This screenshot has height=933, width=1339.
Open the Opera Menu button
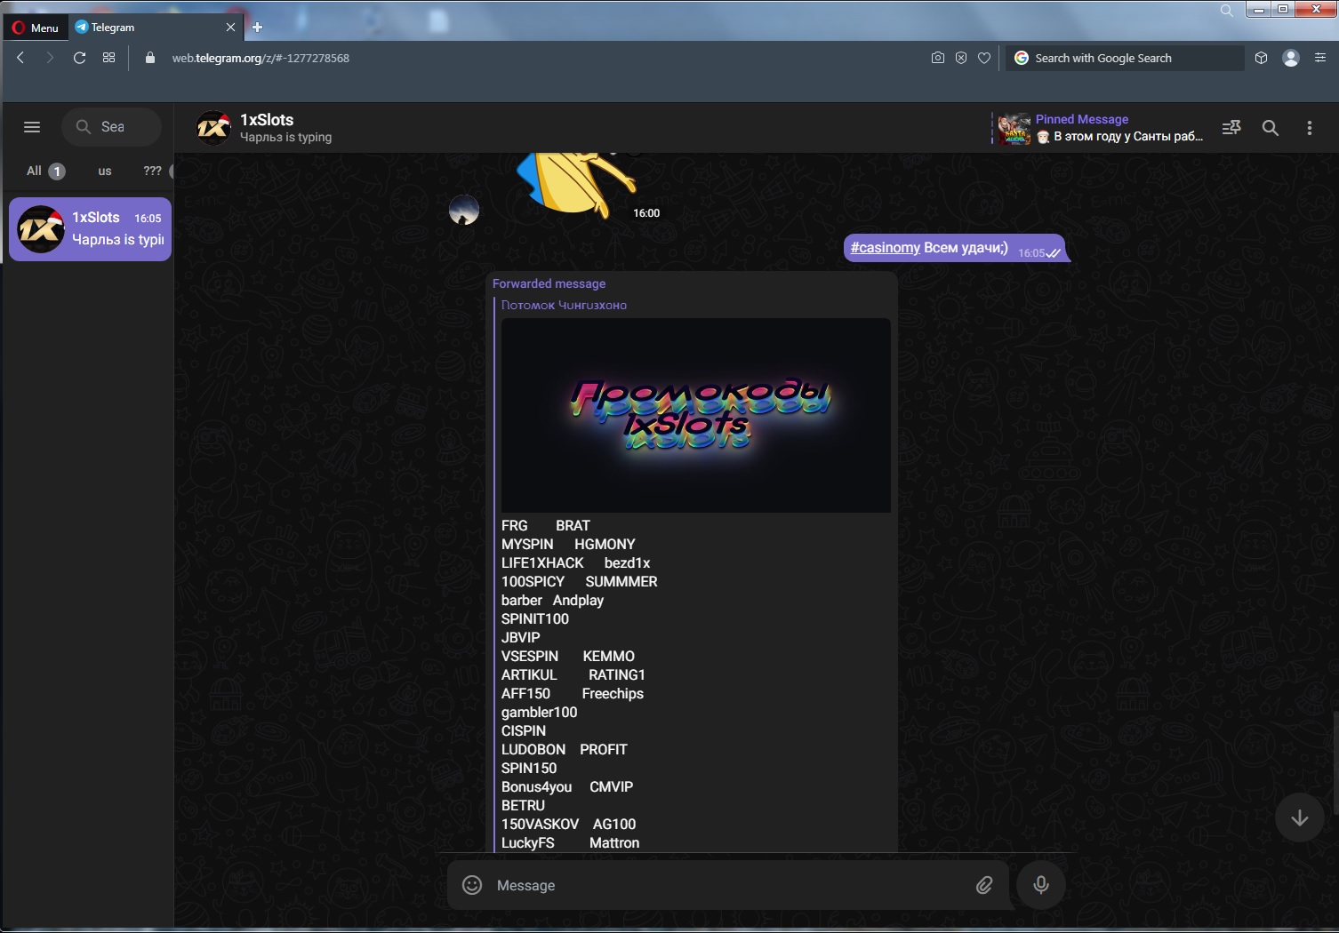[36, 28]
